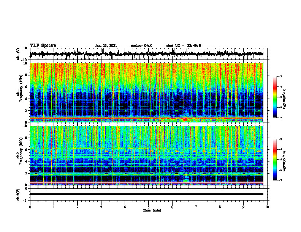Click time-axis tick label "8"
The height and width of the screenshot is (232, 301).
(x=220, y=207)
